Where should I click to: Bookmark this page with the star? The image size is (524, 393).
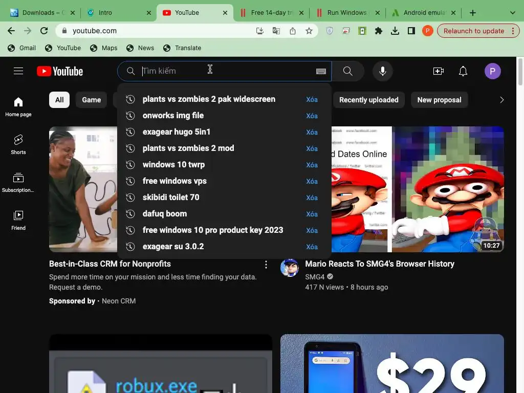click(x=309, y=31)
